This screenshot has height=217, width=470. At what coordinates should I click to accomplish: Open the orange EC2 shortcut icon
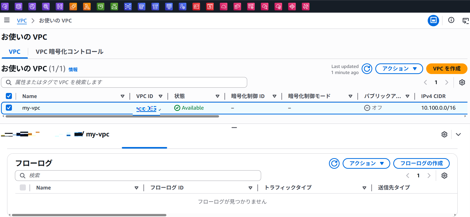tap(73, 7)
